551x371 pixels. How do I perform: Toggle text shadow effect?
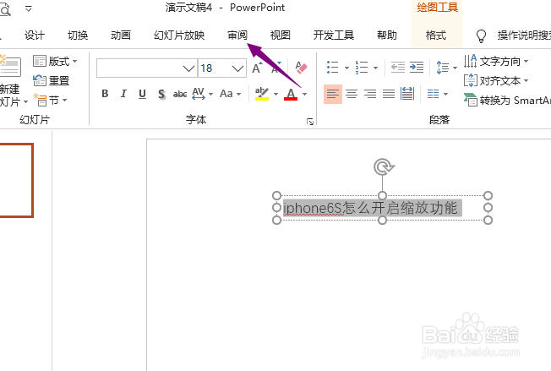161,94
